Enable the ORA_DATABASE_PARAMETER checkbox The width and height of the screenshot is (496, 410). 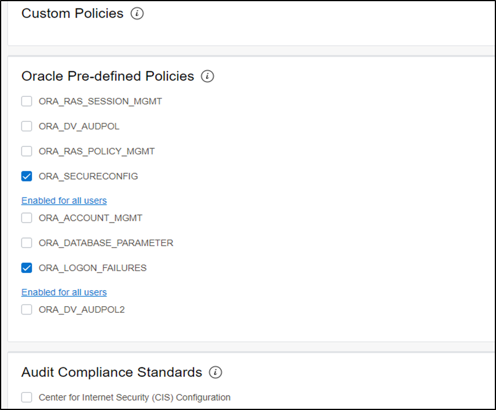pyautogui.click(x=27, y=243)
